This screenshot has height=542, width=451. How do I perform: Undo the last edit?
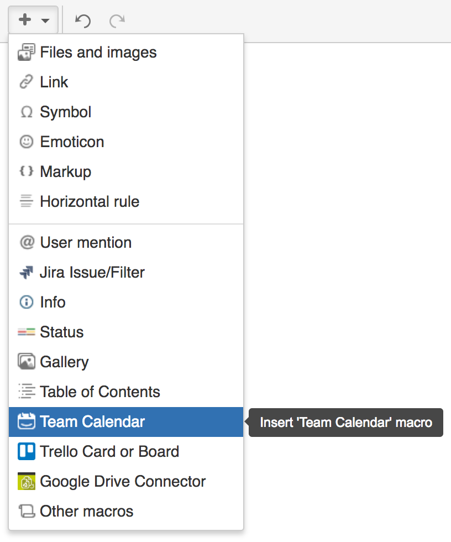click(x=82, y=21)
